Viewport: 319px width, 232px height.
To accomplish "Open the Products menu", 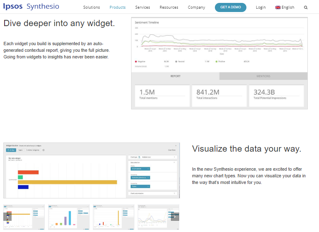I will point(117,7).
